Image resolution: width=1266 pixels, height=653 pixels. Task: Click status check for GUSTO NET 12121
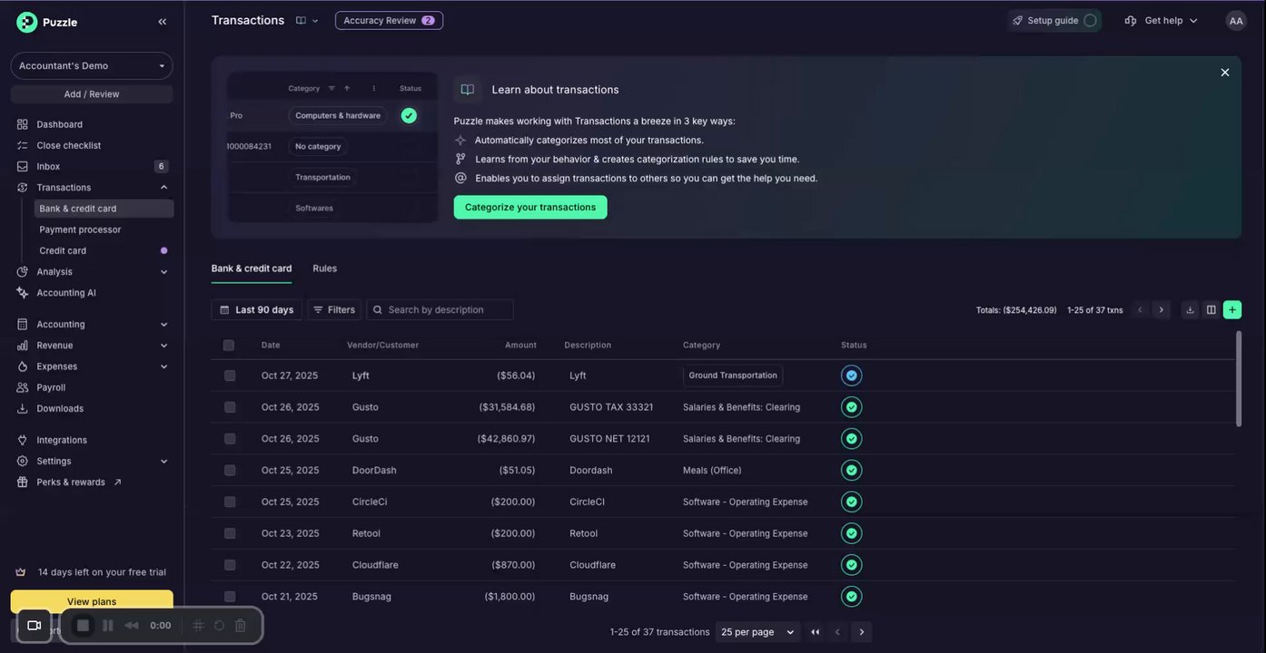pyautogui.click(x=851, y=439)
